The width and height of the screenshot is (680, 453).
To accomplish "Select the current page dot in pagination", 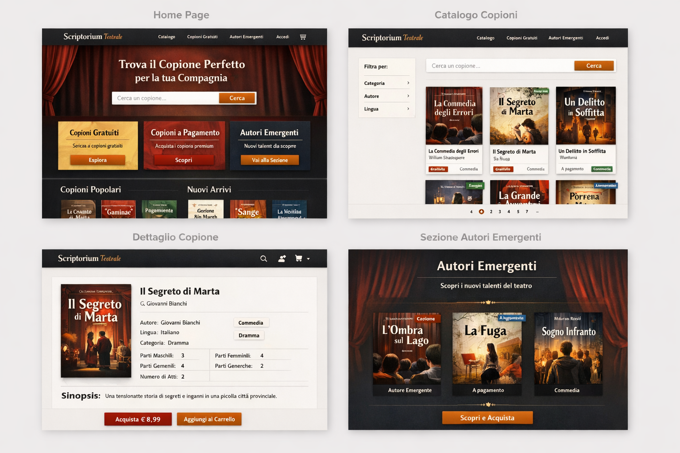I will [x=482, y=212].
